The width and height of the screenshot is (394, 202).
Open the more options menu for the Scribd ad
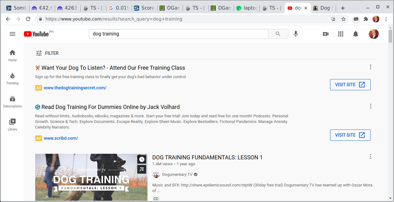click(371, 106)
